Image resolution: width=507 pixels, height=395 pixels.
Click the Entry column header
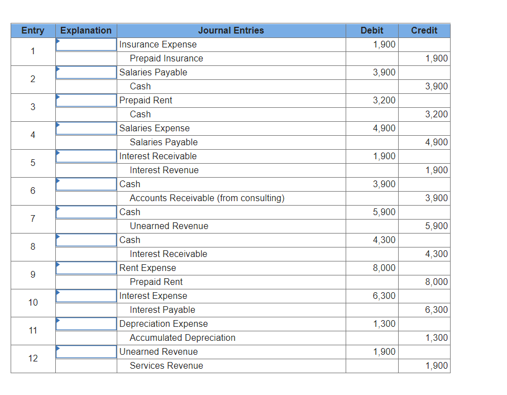(x=33, y=30)
